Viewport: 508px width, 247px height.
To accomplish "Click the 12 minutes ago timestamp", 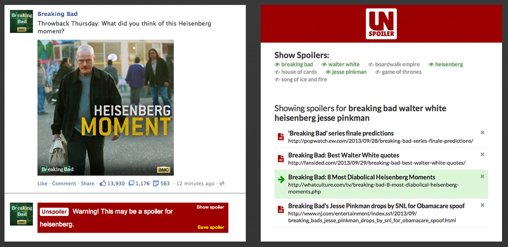I will [x=195, y=184].
